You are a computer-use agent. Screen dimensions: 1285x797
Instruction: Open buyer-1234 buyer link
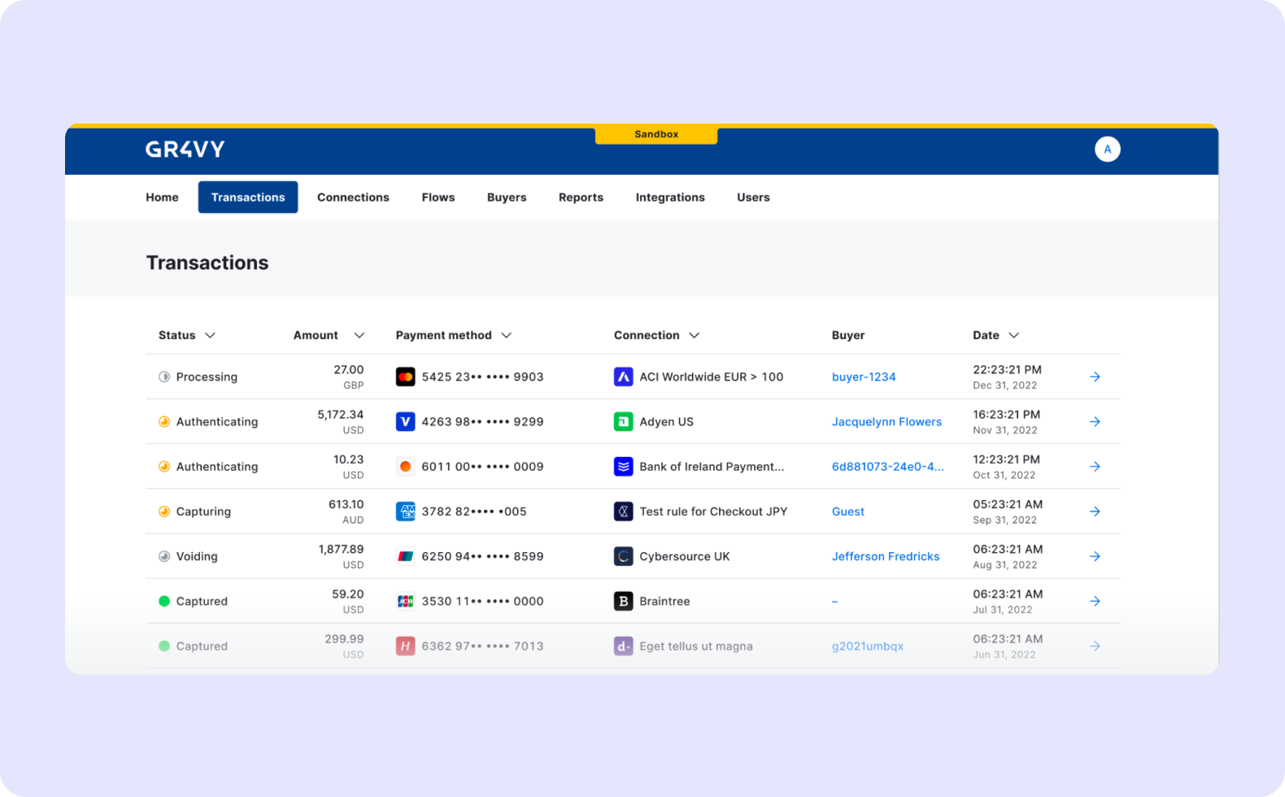click(x=864, y=377)
